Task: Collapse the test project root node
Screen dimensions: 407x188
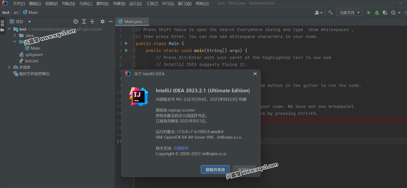Action: pyautogui.click(x=9, y=29)
